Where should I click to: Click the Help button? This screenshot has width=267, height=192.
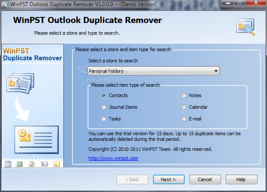pyautogui.click(x=241, y=179)
